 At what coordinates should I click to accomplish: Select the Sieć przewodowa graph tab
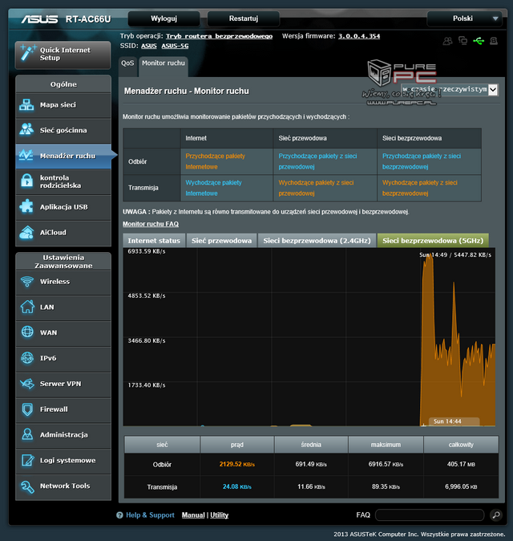click(221, 241)
